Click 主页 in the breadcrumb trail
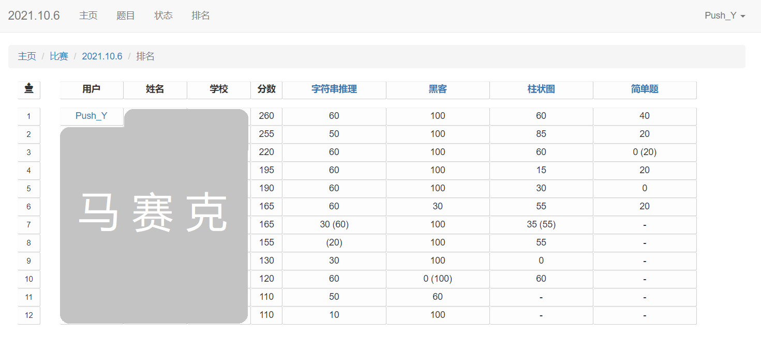Image resolution: width=761 pixels, height=352 pixels. pos(27,56)
